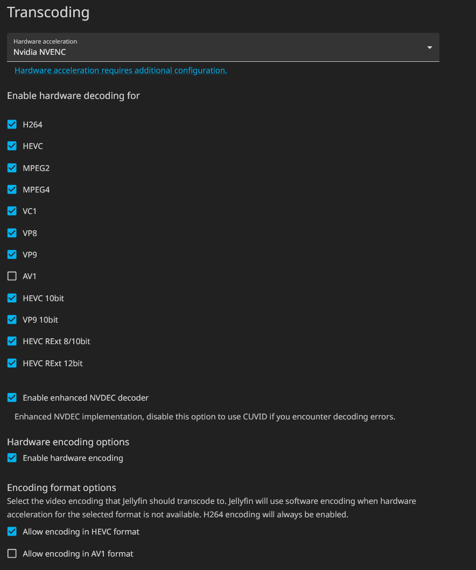476x570 pixels.
Task: Disable VP8 hardware decoding
Action: 12,233
